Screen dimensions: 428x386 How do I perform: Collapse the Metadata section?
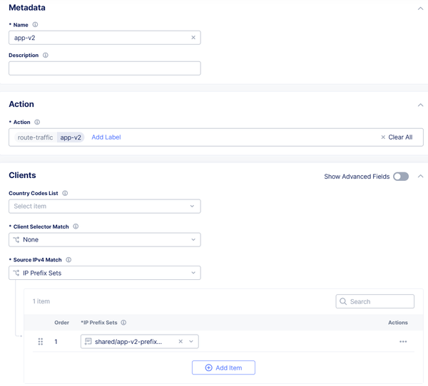point(420,9)
